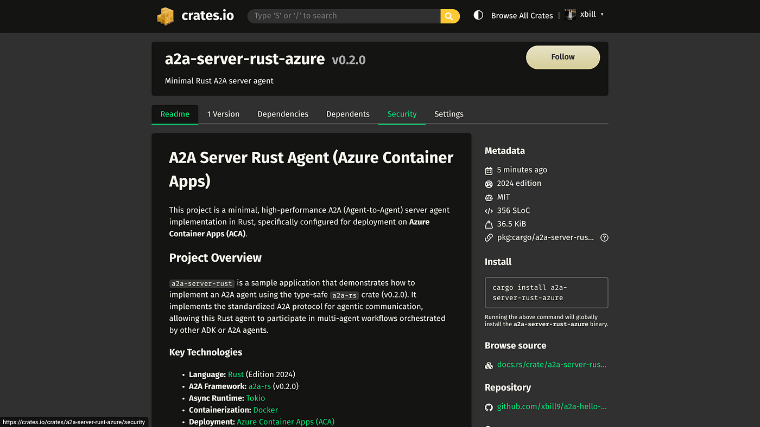Open the Settings tab

tap(449, 114)
